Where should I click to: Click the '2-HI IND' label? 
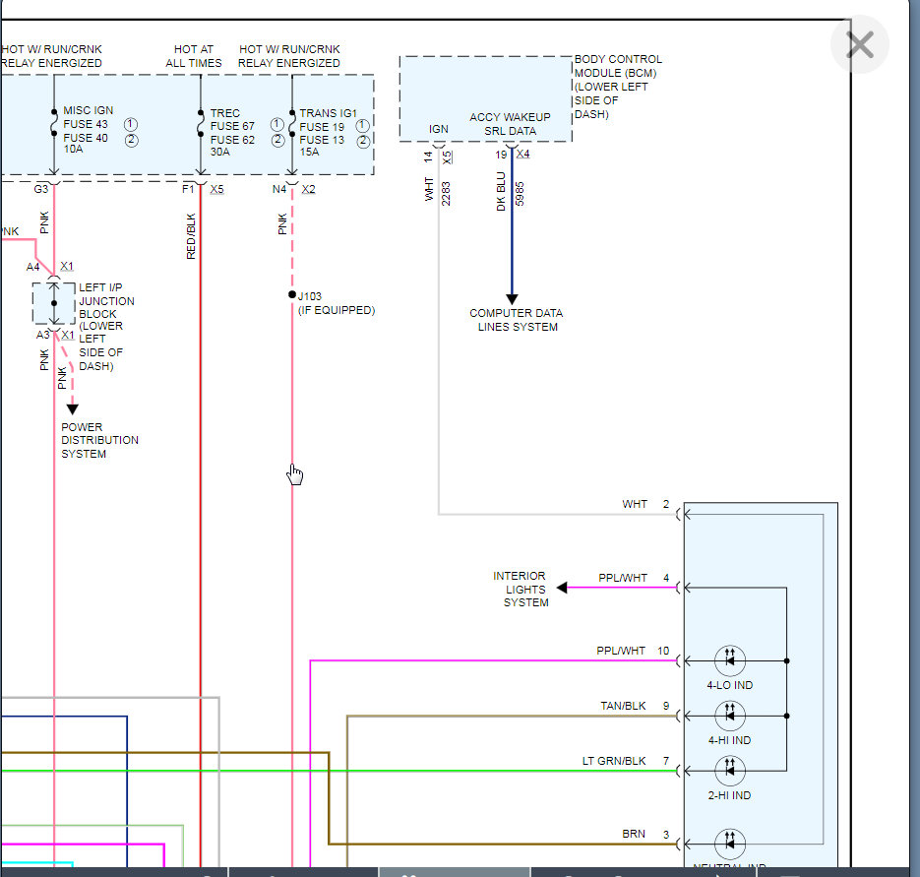[x=729, y=795]
